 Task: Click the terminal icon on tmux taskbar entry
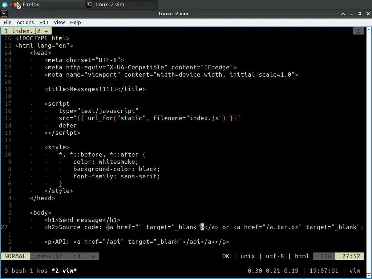tap(89, 4)
